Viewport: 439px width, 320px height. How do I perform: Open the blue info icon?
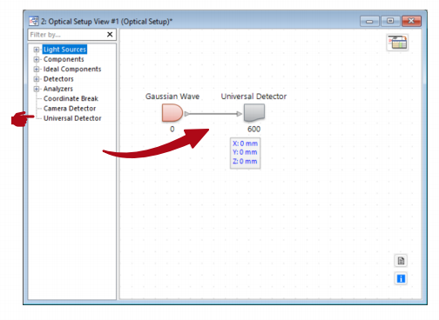(401, 278)
